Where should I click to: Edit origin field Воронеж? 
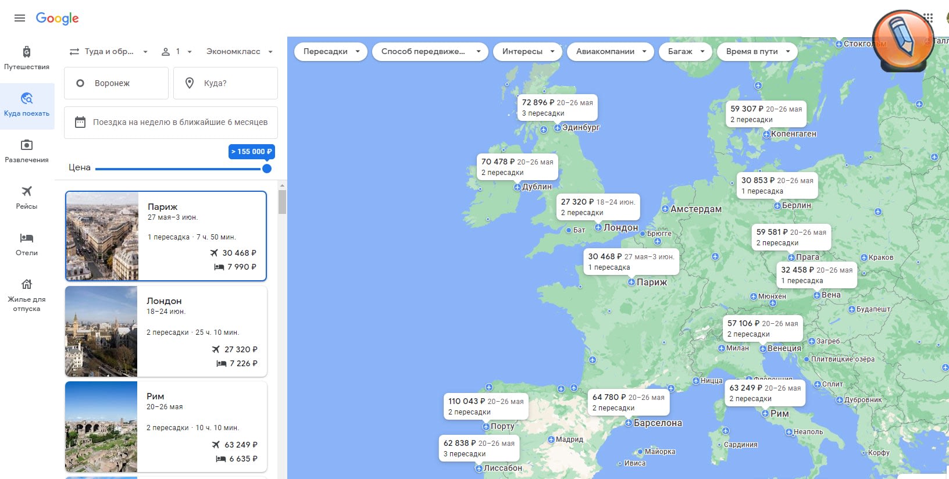click(116, 83)
